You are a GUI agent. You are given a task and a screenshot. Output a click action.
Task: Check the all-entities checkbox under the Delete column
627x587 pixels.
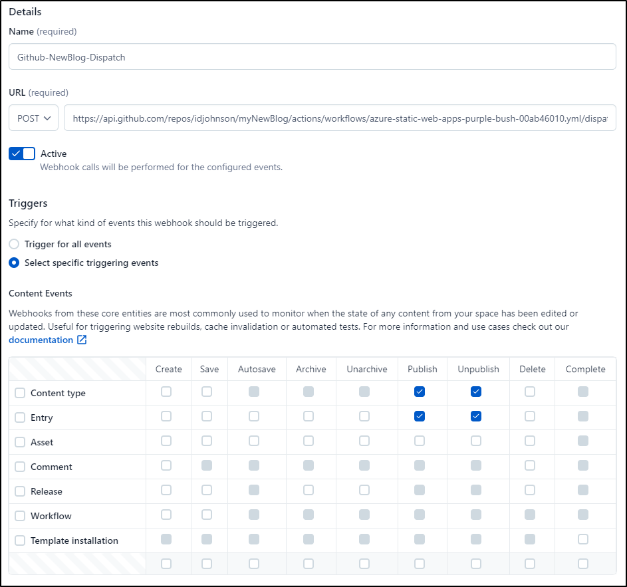pos(530,564)
